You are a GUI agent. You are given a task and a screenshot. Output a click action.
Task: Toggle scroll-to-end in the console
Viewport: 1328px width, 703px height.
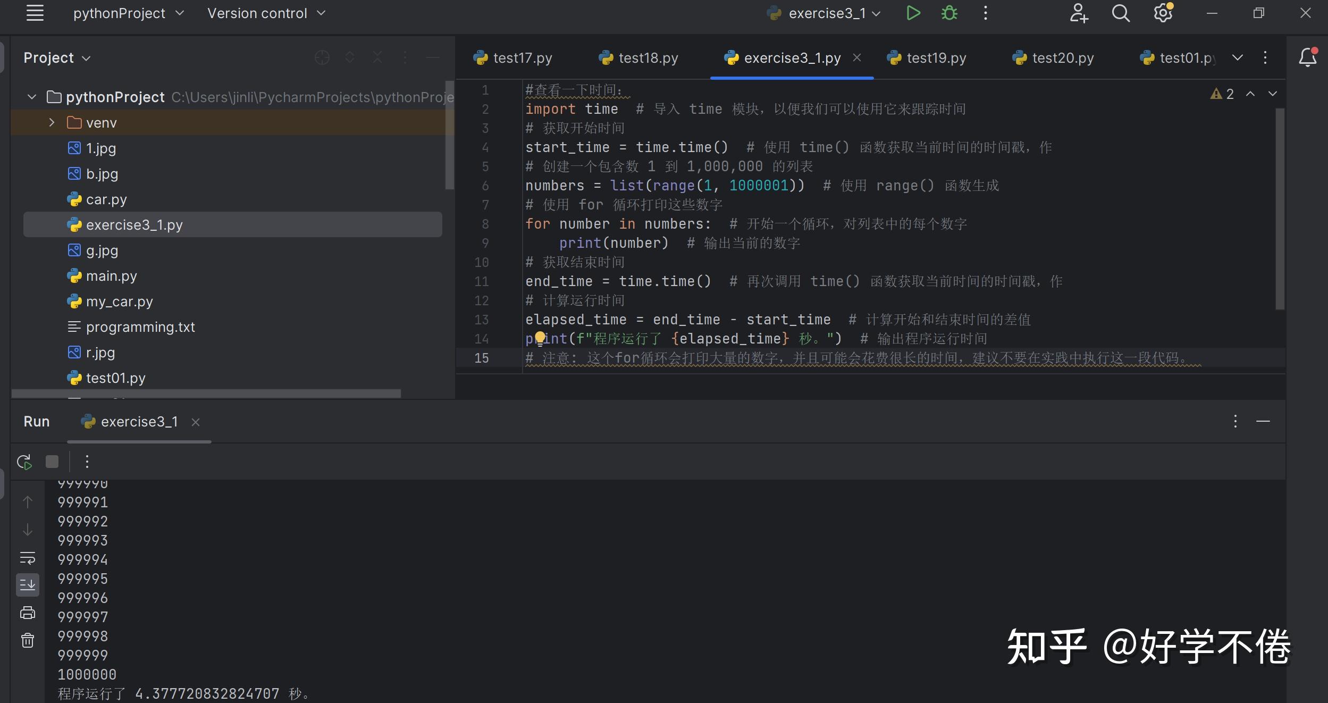28,584
